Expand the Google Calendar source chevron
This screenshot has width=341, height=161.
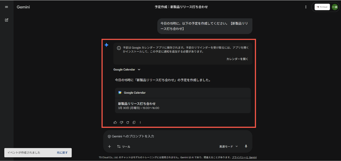[x=139, y=70]
